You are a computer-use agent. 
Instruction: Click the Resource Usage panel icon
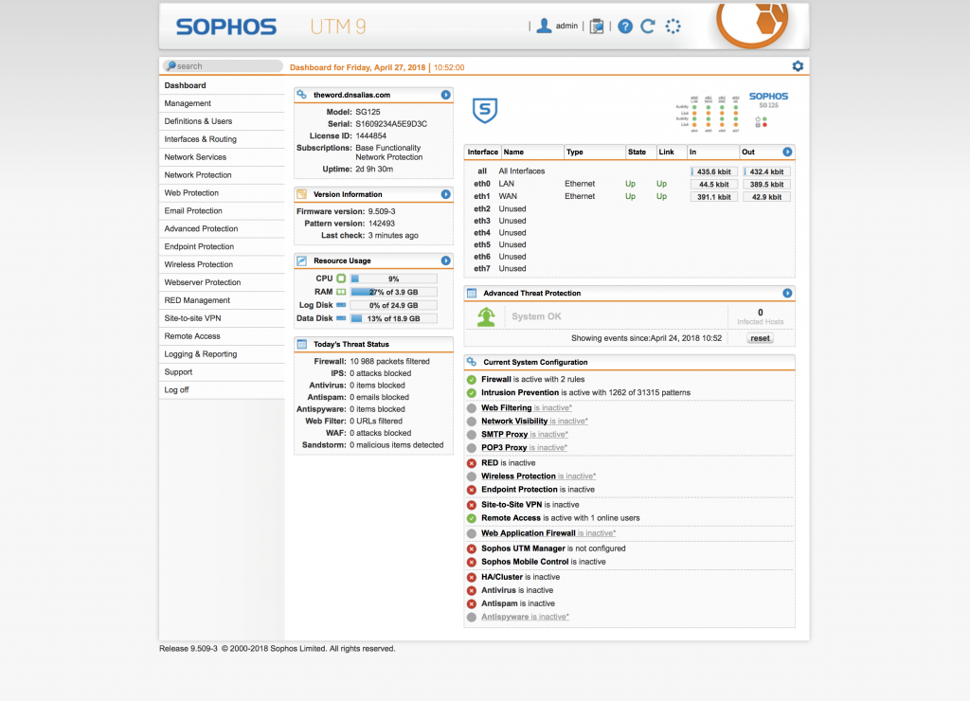(302, 261)
